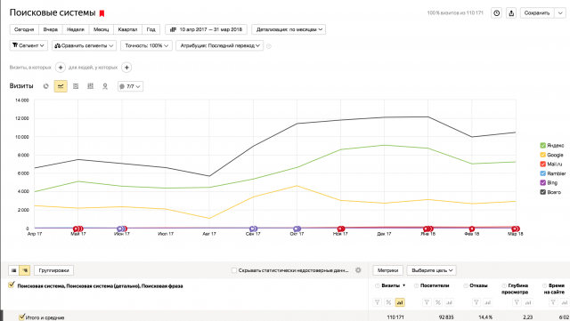Click the filter icon under Визиты
570x321 pixels.
point(378,302)
